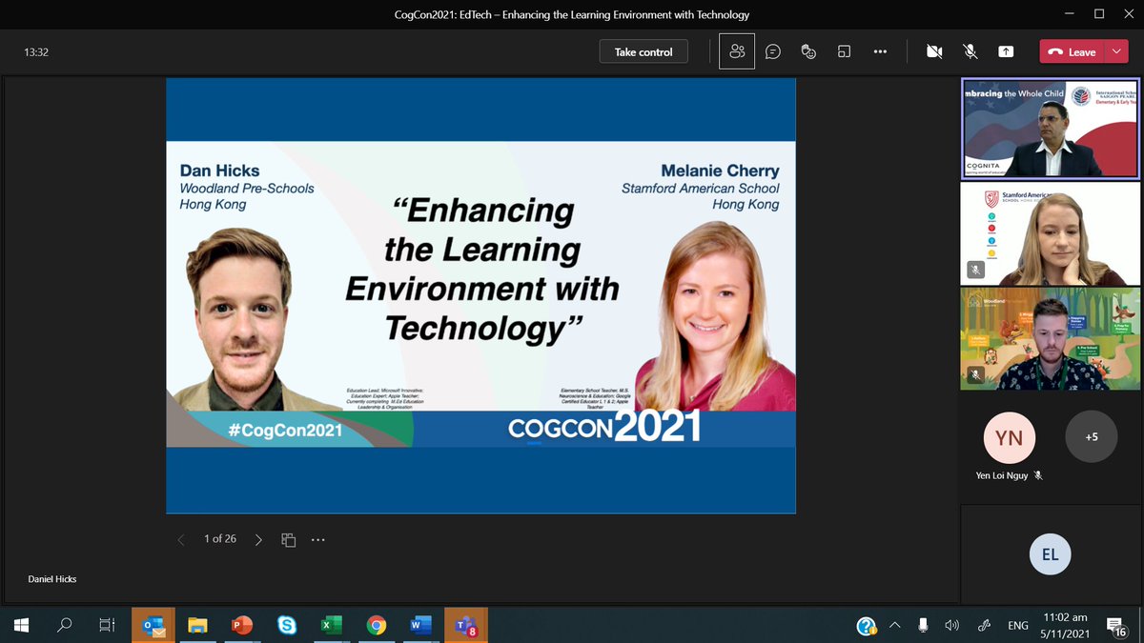Open the reactions menu
Viewport: 1144px width, 643px height.
click(x=807, y=51)
